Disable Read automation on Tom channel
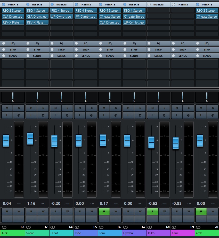 [104, 211]
